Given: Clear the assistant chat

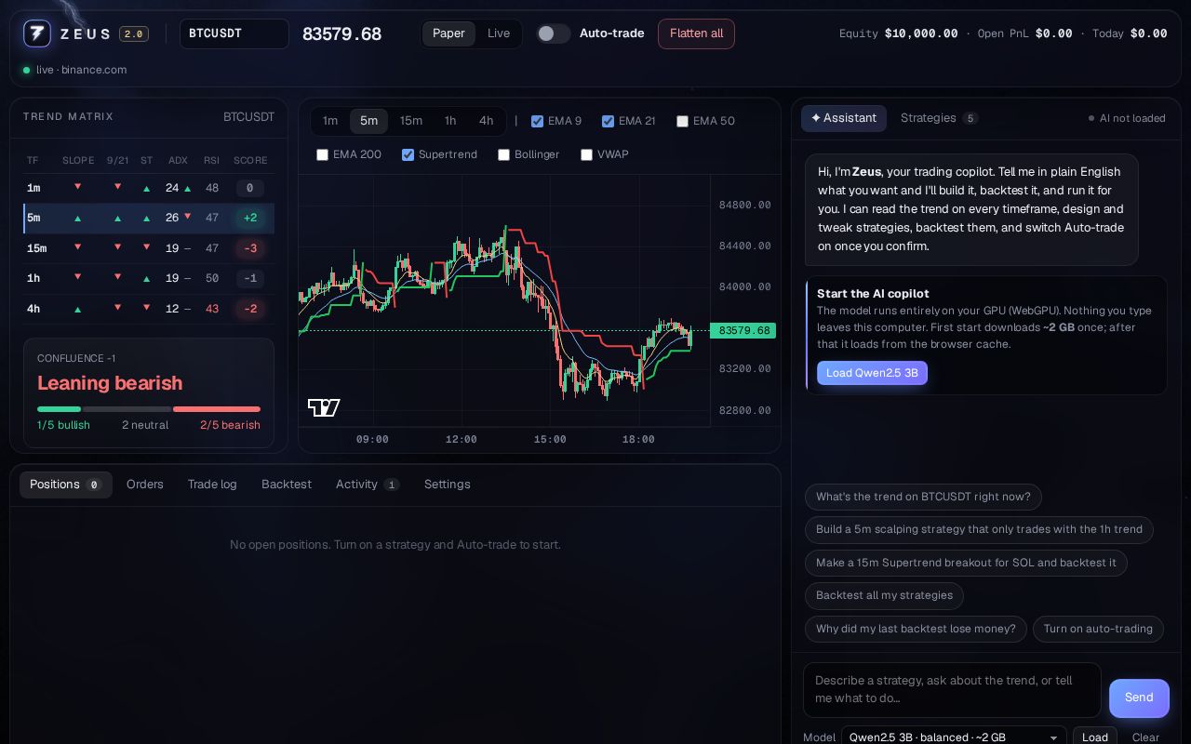Looking at the screenshot, I should (1145, 737).
